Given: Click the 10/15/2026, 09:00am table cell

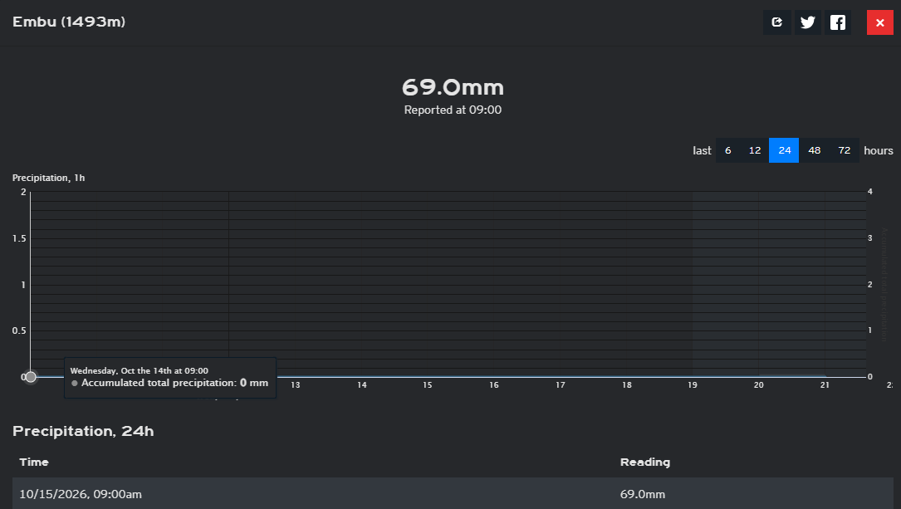Looking at the screenshot, I should click(81, 494).
